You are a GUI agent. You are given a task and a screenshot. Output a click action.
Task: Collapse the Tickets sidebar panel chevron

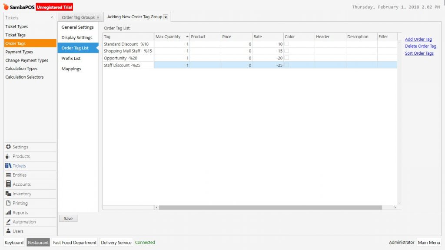(52, 17)
